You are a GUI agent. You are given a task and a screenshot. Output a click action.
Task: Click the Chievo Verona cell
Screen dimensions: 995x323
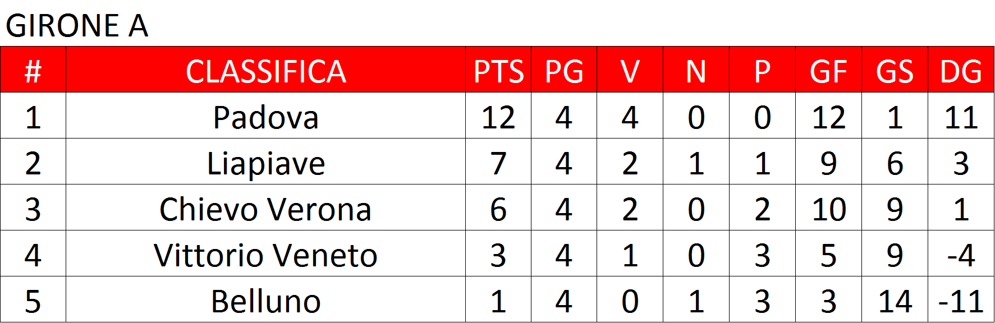(x=266, y=208)
